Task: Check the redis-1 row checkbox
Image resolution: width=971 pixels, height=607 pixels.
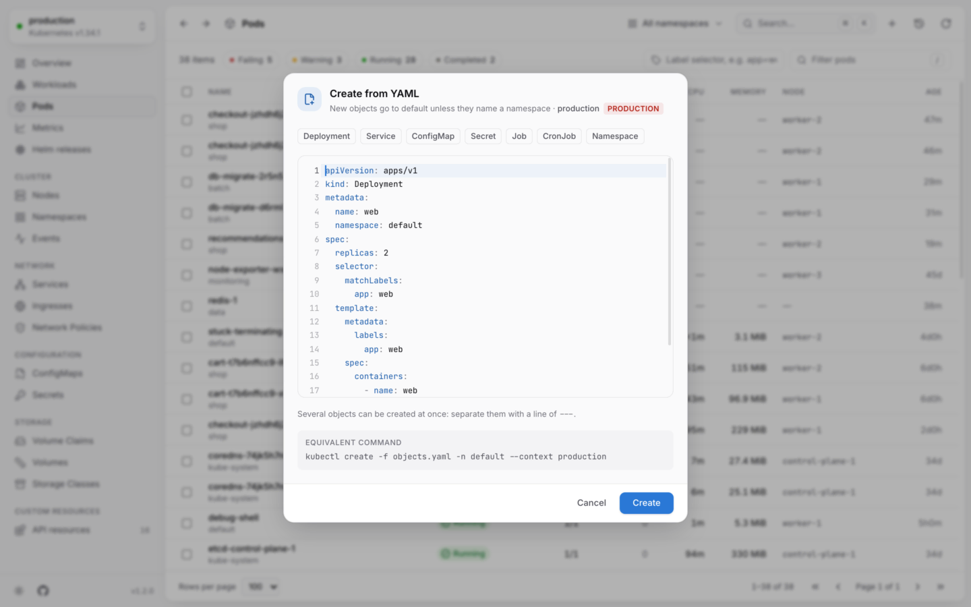Action: [187, 306]
